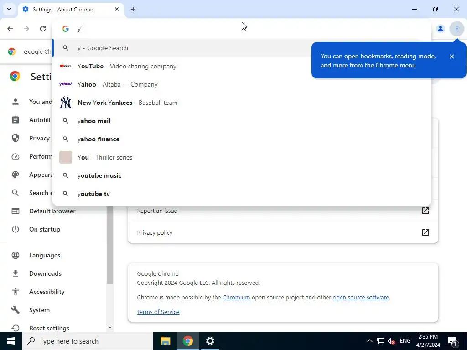Click the Autofill clipboard icon
The width and height of the screenshot is (467, 350).
tap(16, 120)
